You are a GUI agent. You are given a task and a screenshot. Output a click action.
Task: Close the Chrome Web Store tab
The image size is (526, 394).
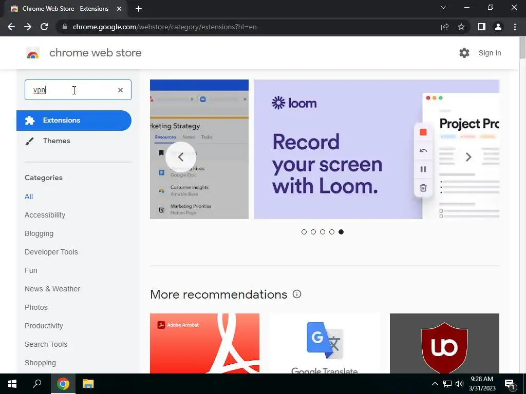[x=119, y=9]
